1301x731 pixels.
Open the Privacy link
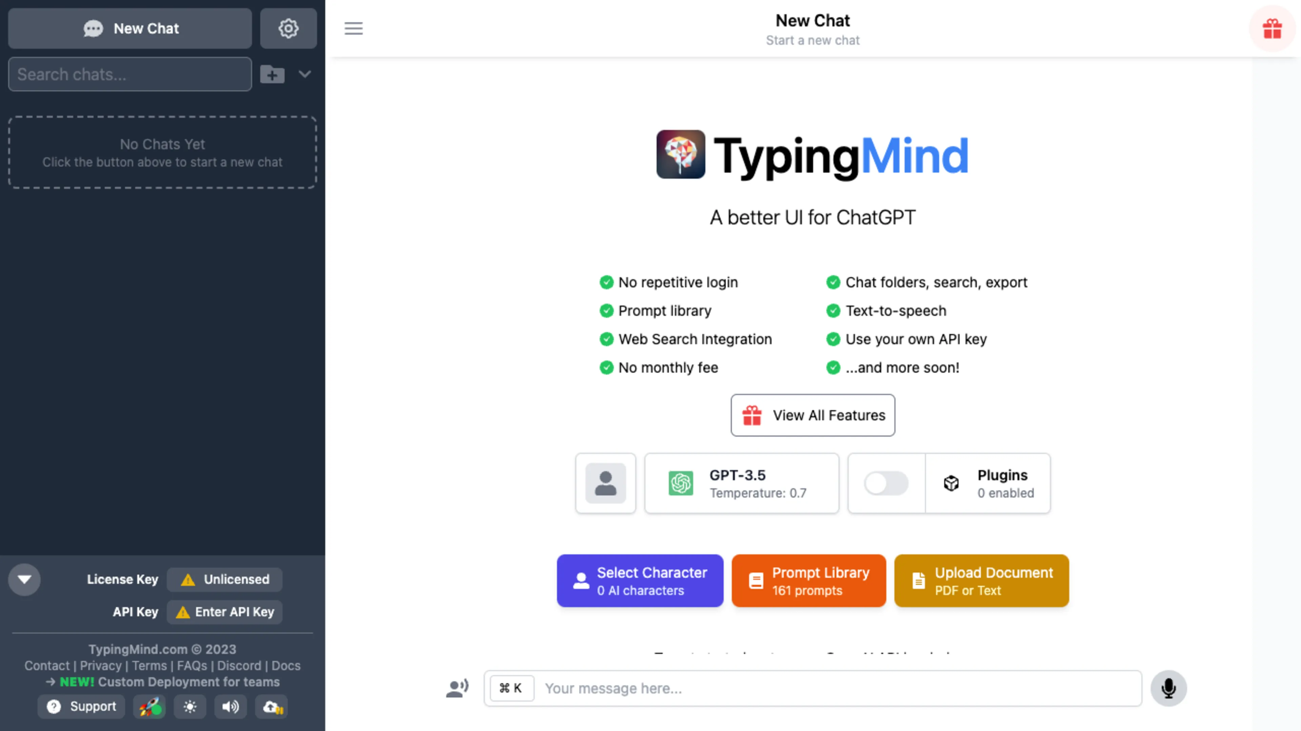[101, 665]
